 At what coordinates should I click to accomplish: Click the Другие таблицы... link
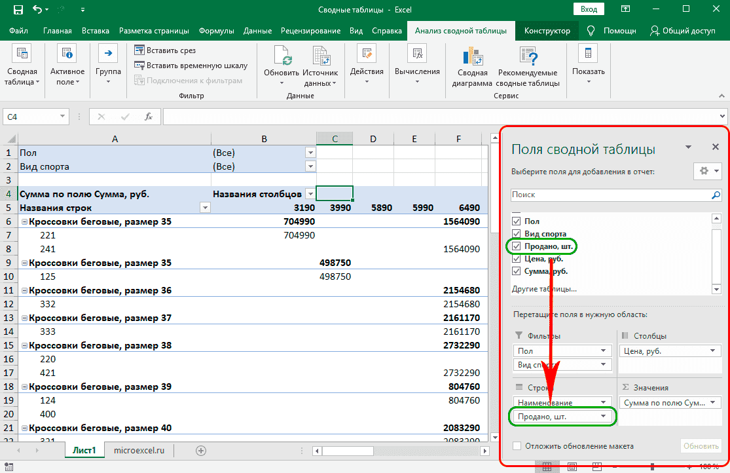pos(544,289)
